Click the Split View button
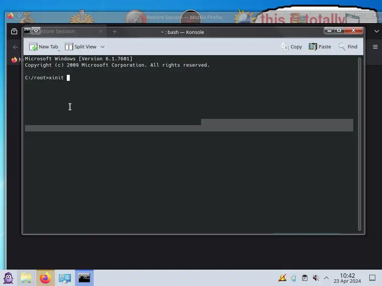 (81, 47)
